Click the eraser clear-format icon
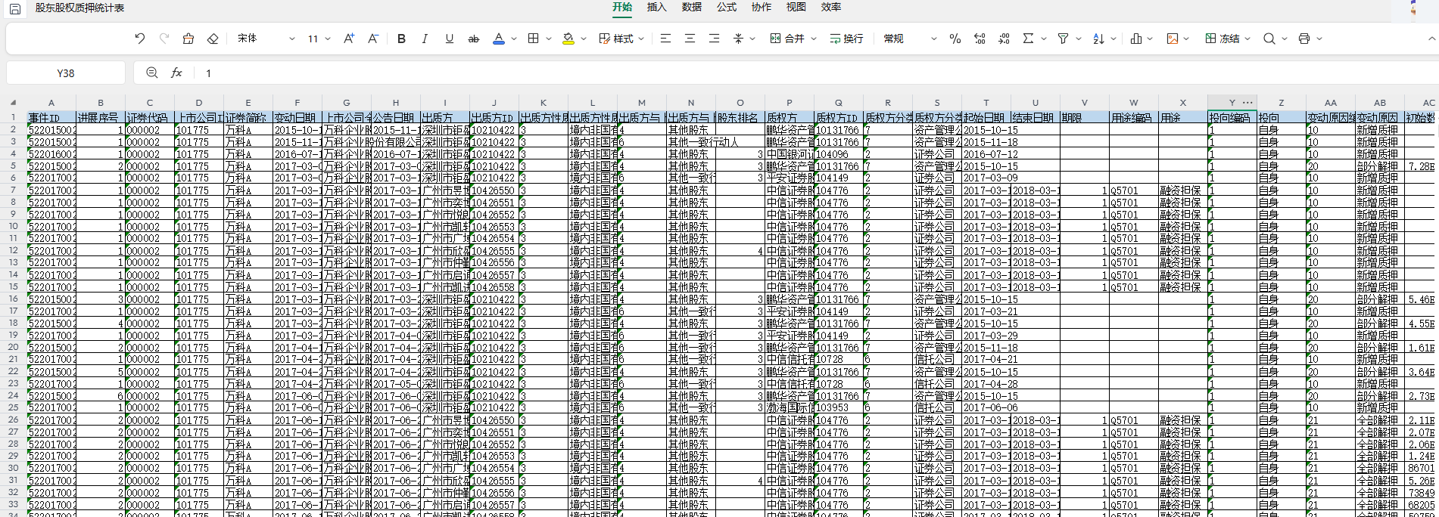 coord(213,39)
